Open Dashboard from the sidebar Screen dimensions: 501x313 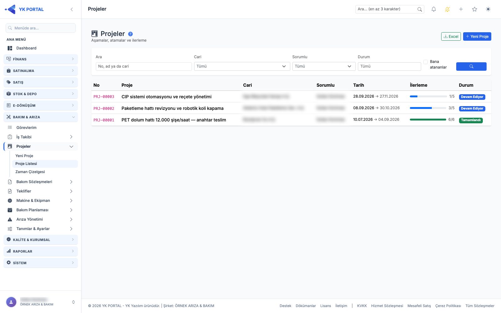click(41, 48)
